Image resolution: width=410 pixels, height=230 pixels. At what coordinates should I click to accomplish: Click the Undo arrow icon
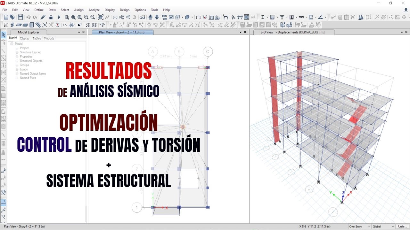[x=28, y=17]
